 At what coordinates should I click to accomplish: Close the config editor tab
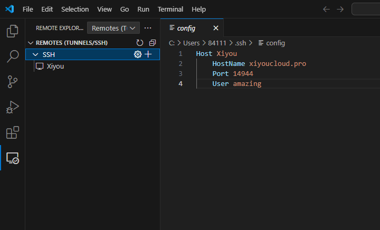[215, 28]
